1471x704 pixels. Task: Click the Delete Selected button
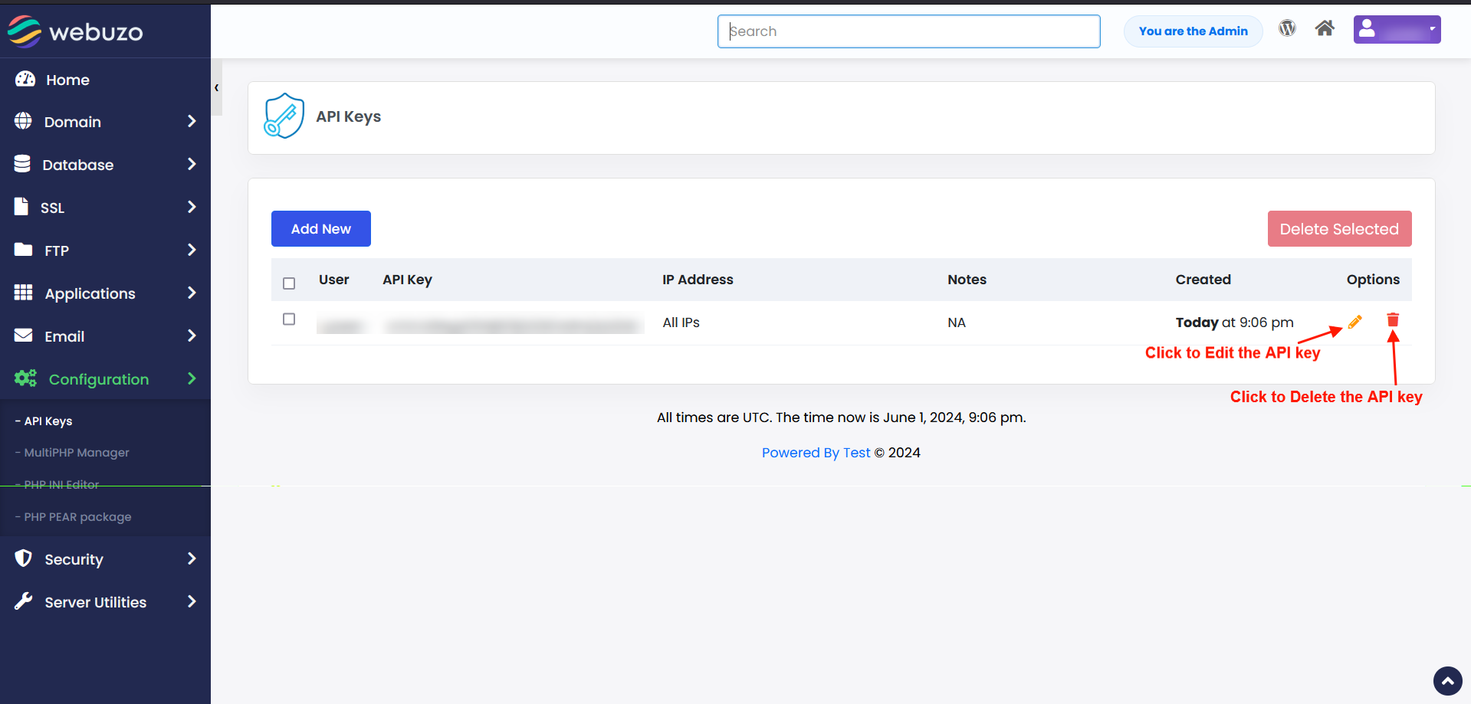point(1339,229)
